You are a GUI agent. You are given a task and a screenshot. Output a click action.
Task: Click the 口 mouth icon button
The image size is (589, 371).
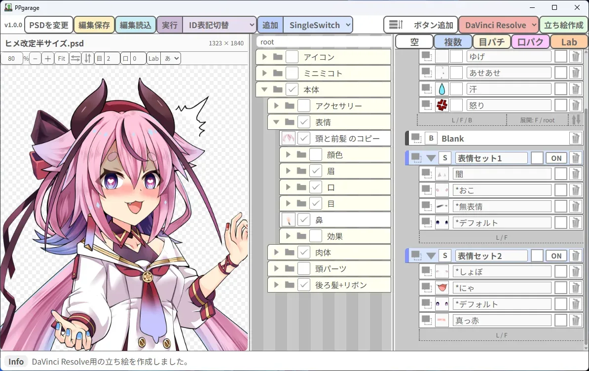pyautogui.click(x=125, y=58)
